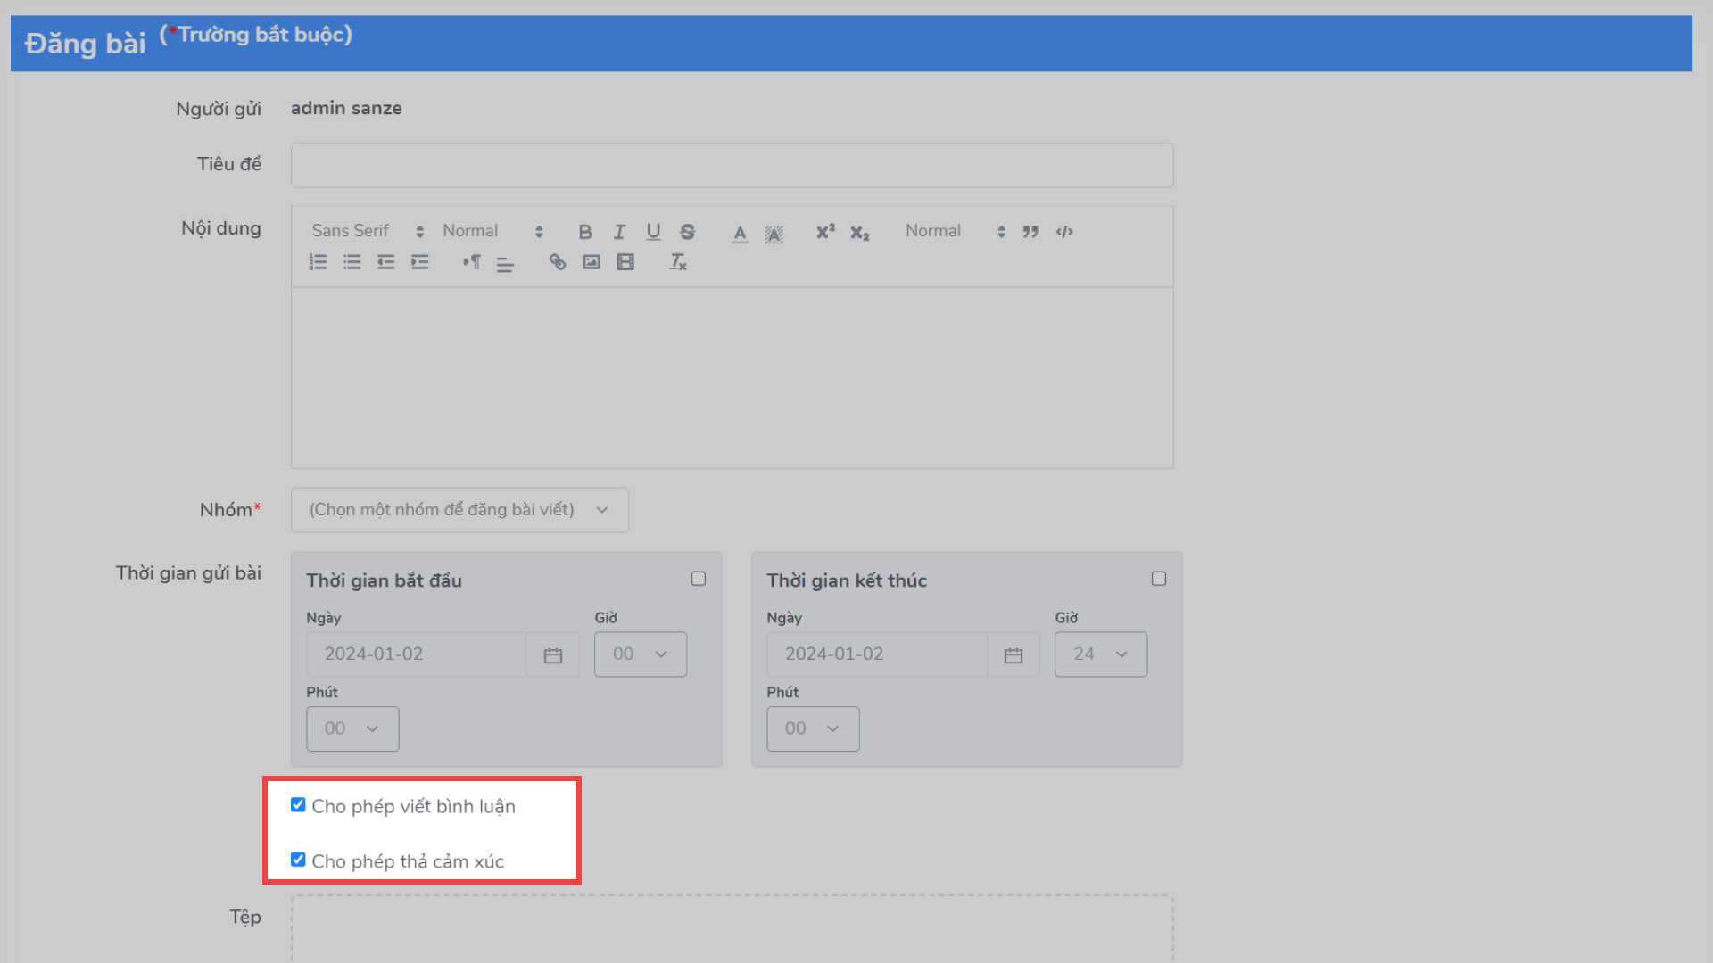1713x963 pixels.
Task: Apply superscript formatting
Action: point(825,232)
